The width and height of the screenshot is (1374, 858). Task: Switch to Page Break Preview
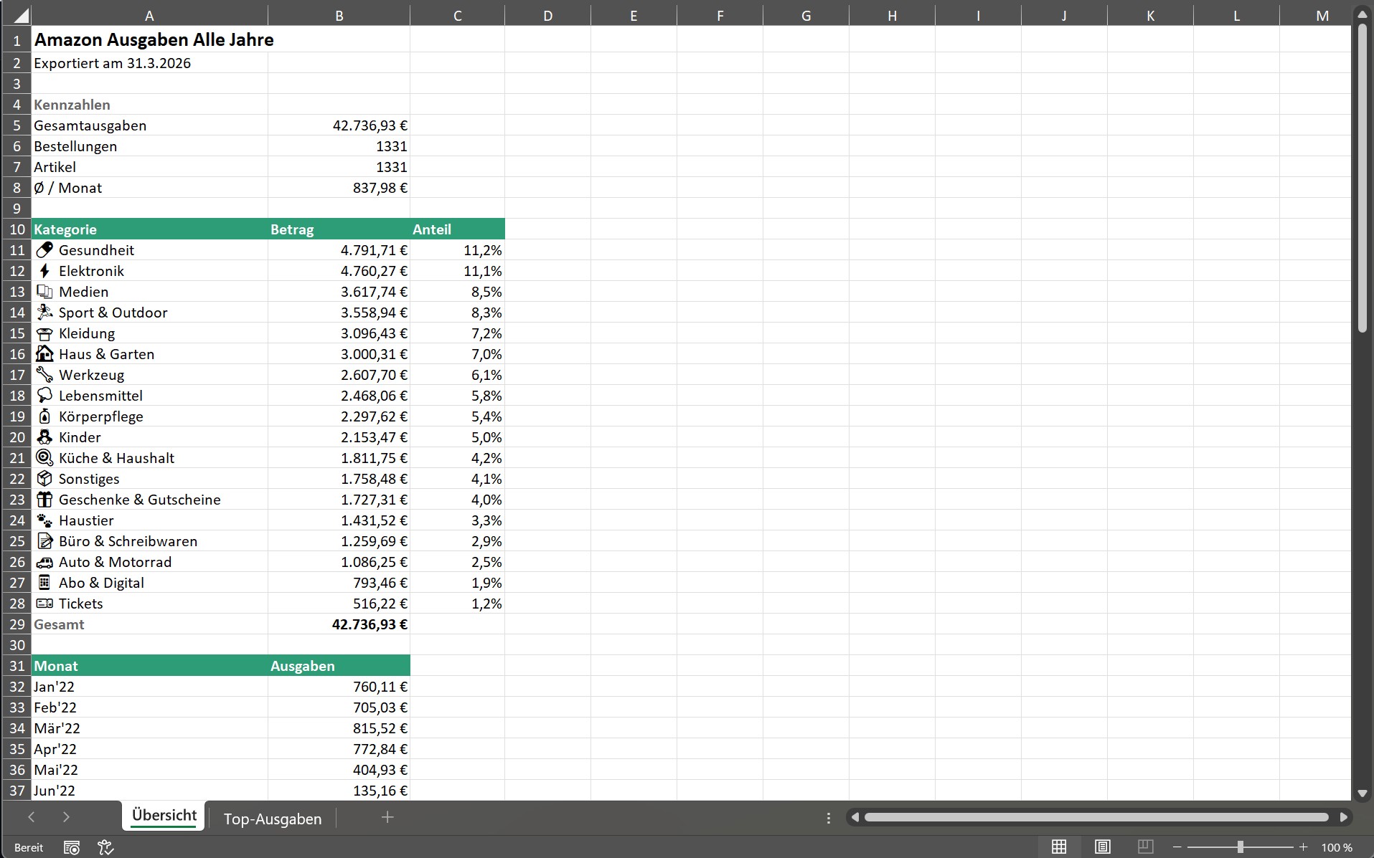coord(1146,847)
